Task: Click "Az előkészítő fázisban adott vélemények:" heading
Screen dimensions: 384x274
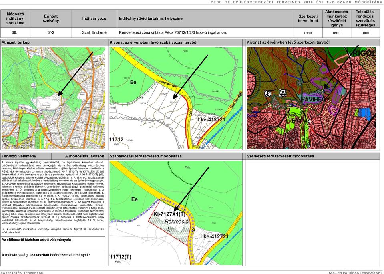Action: click(36, 240)
